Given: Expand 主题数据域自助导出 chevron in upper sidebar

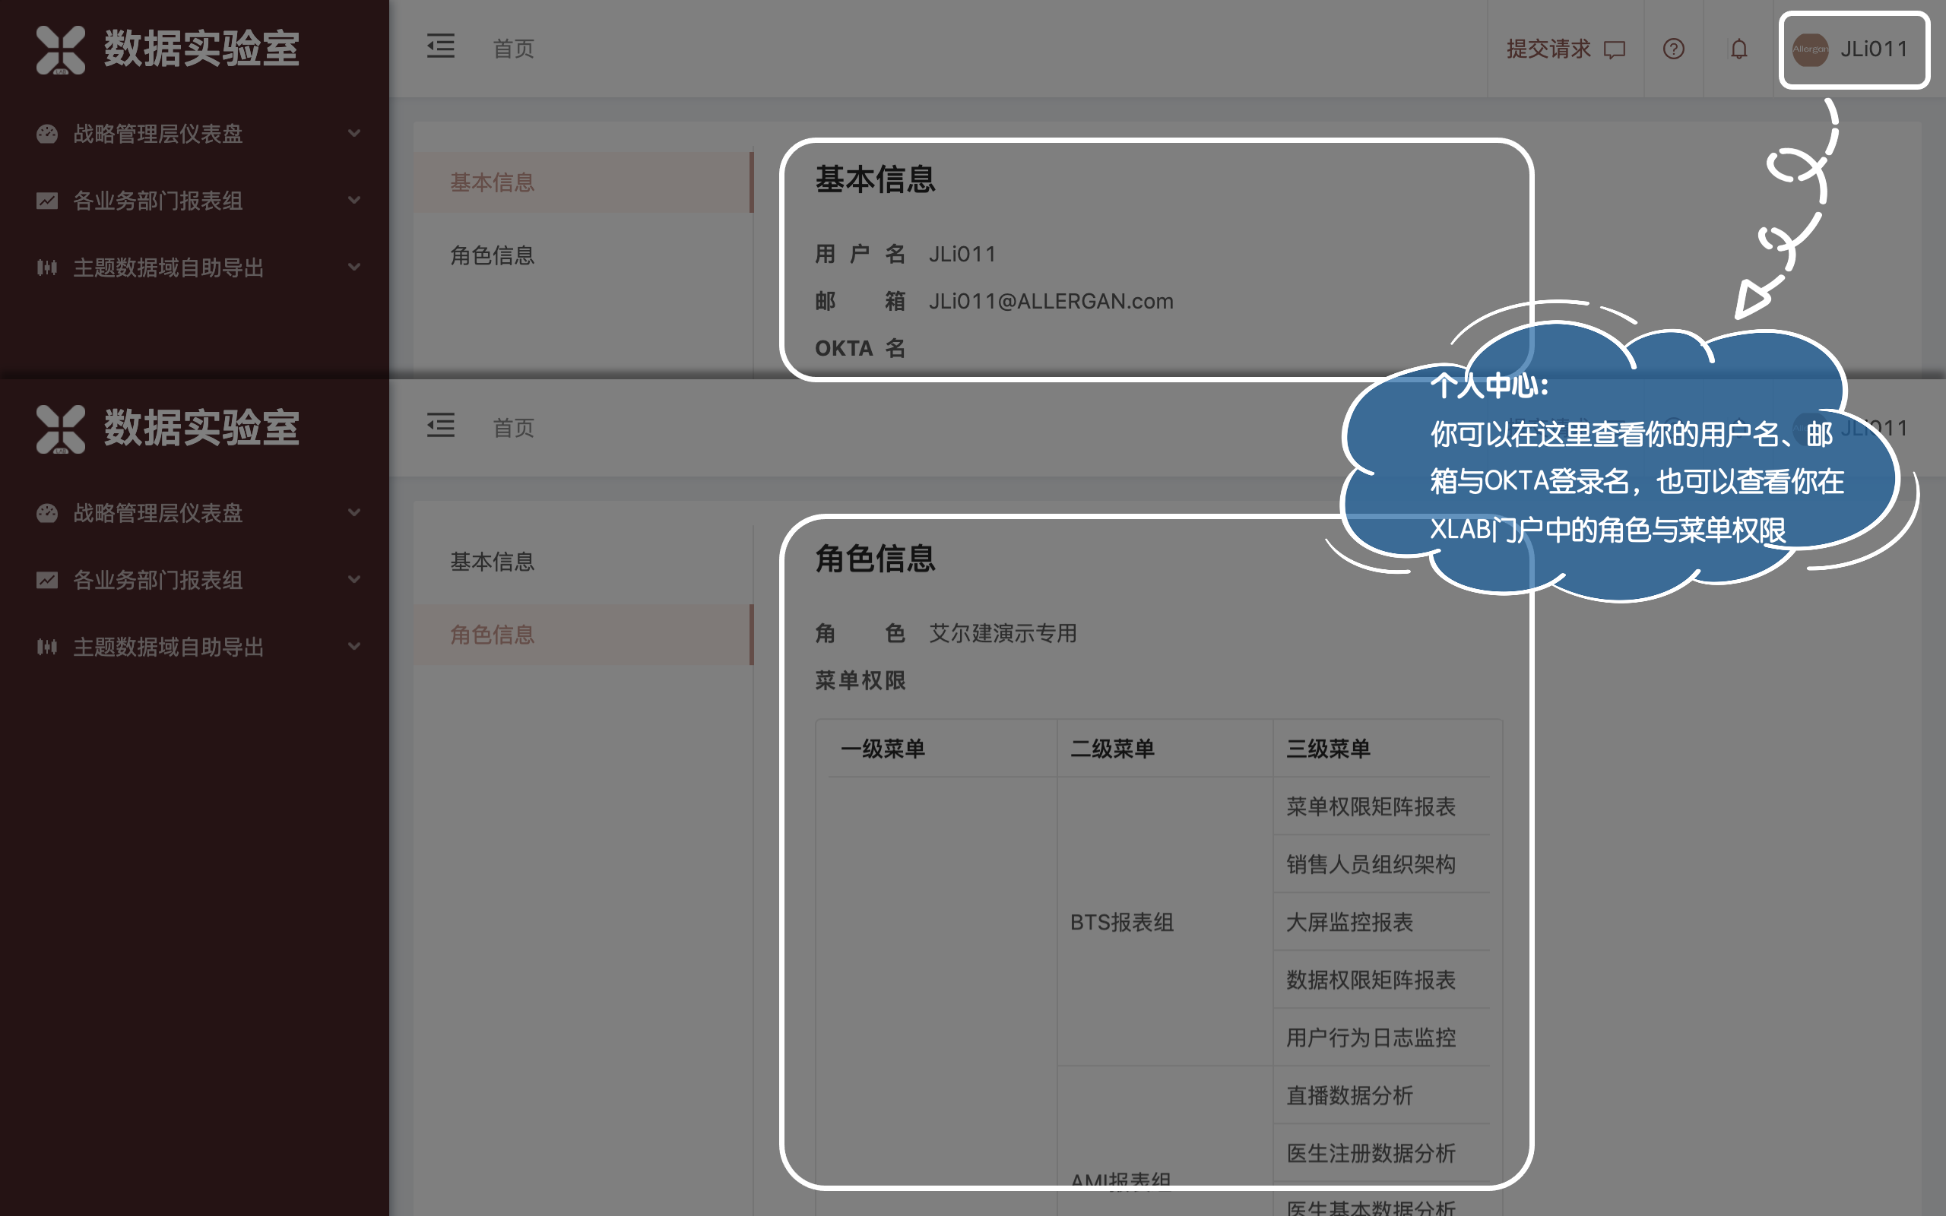Looking at the screenshot, I should [x=353, y=267].
